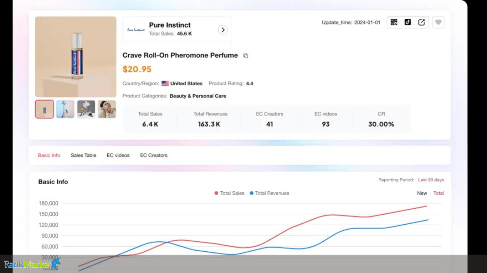Click 60,000 y-axis label
Viewport: 487px width, 273px height.
tap(50, 247)
